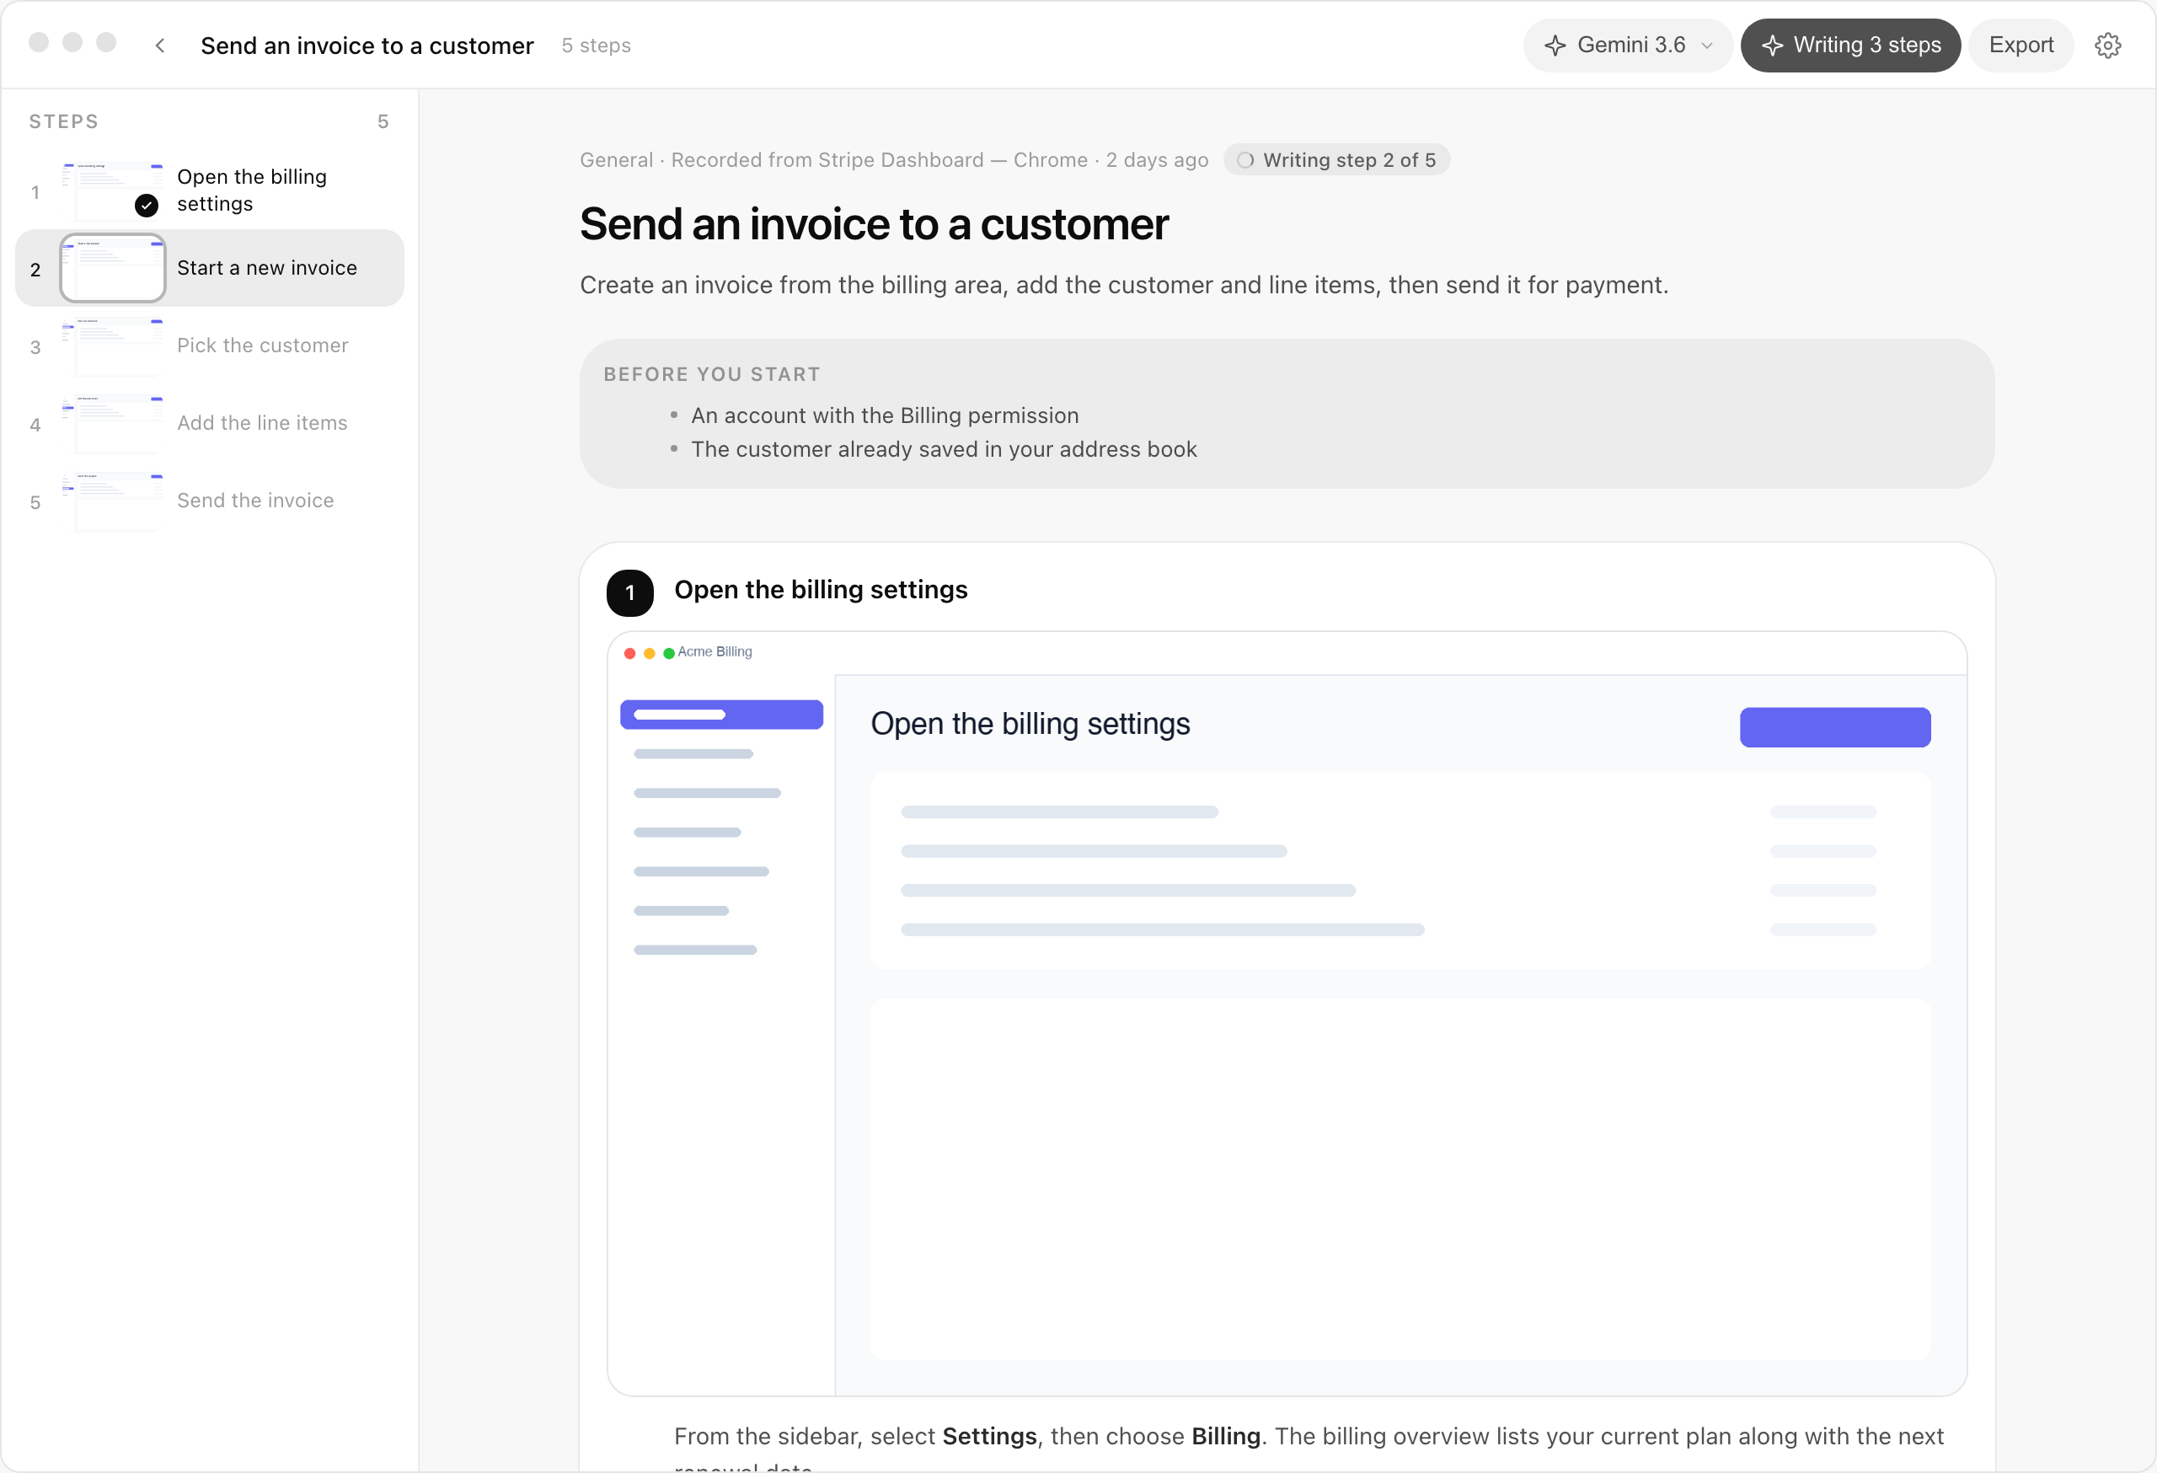Click the STEPS sidebar heading
Screen dimensions: 2157x1473
(64, 121)
